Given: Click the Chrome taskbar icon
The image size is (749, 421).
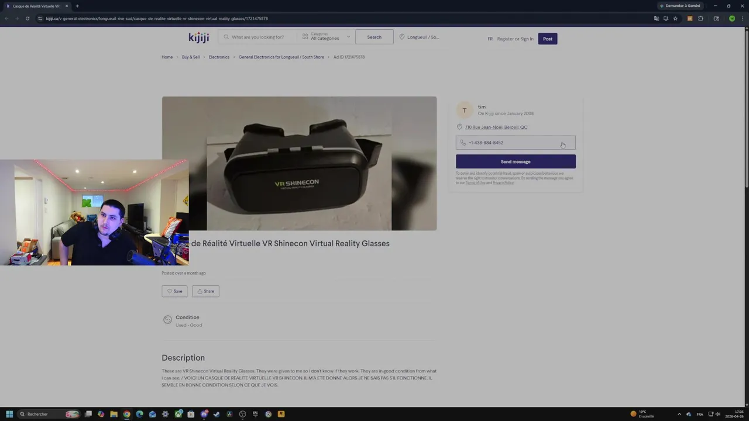Looking at the screenshot, I should tap(126, 414).
